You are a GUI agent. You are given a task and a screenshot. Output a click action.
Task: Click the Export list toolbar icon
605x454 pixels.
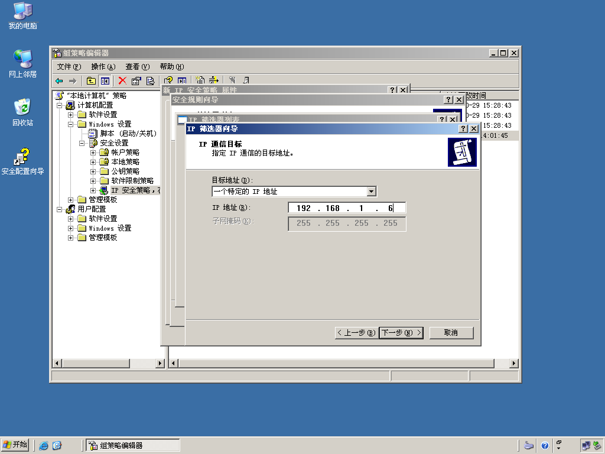[150, 80]
